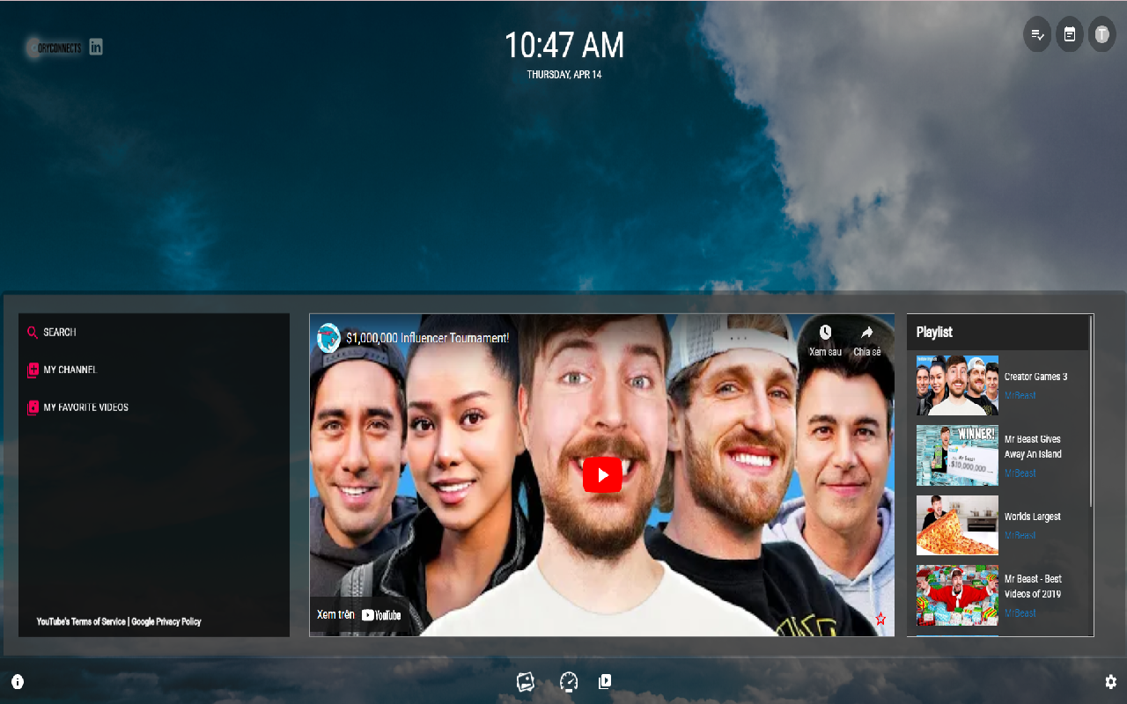Click the Playlist panel header
Viewport: 1127px width, 704px height.
[x=998, y=333]
